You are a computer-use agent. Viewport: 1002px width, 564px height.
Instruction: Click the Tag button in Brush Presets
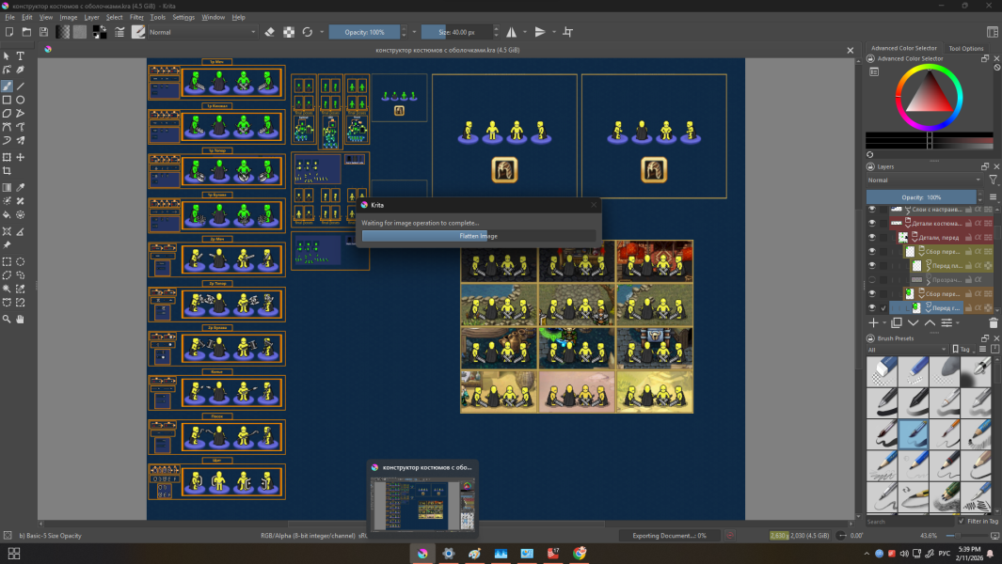[x=962, y=350]
